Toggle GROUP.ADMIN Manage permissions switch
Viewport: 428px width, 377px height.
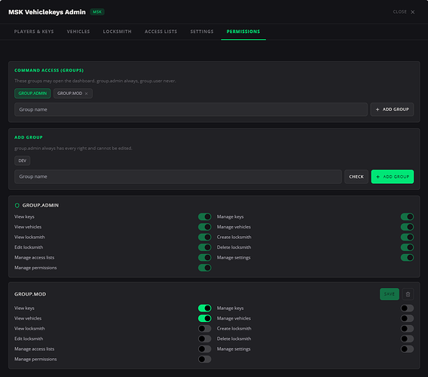[x=205, y=268]
